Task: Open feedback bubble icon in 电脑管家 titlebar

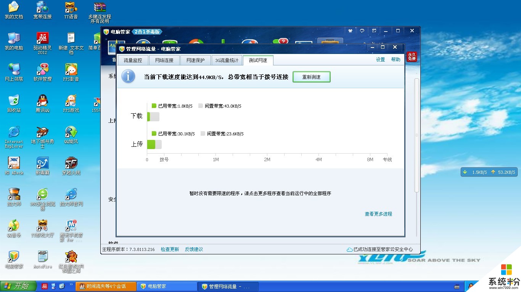Action: point(362,31)
